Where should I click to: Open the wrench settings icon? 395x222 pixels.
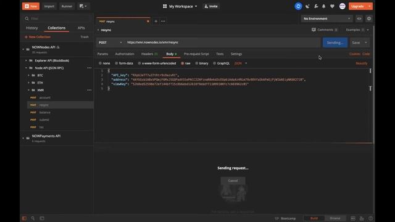316,6
